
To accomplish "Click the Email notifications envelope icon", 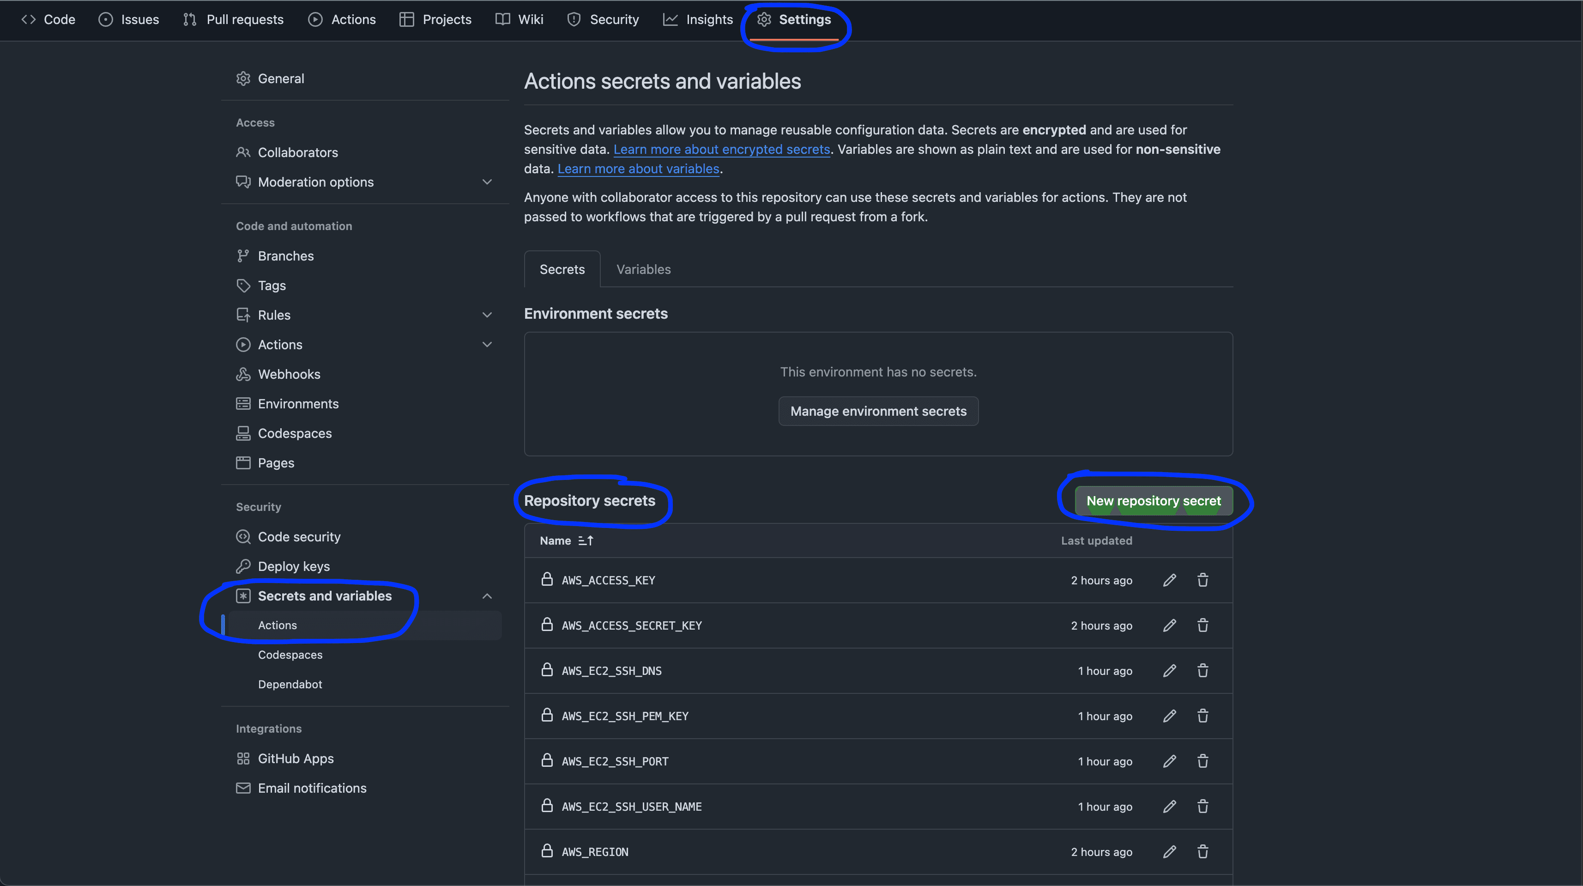I will (243, 788).
